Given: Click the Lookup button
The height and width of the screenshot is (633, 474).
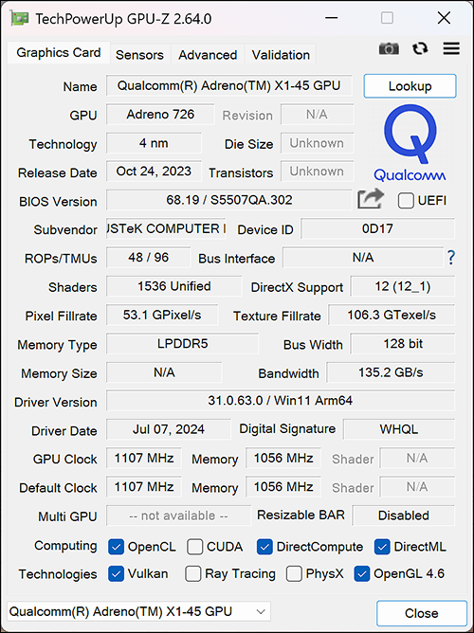Looking at the screenshot, I should point(410,86).
